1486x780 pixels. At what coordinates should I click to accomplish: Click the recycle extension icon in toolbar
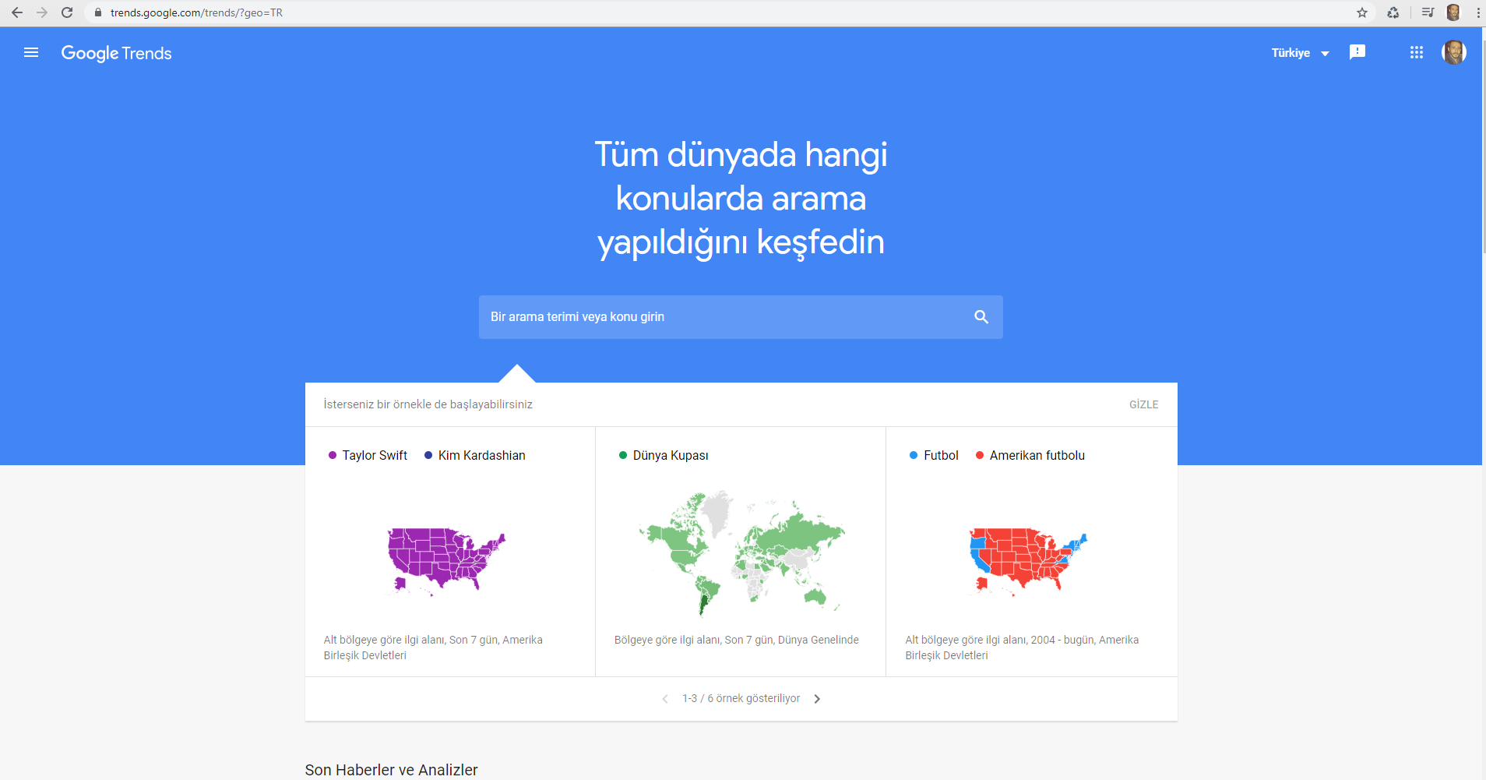pos(1393,12)
